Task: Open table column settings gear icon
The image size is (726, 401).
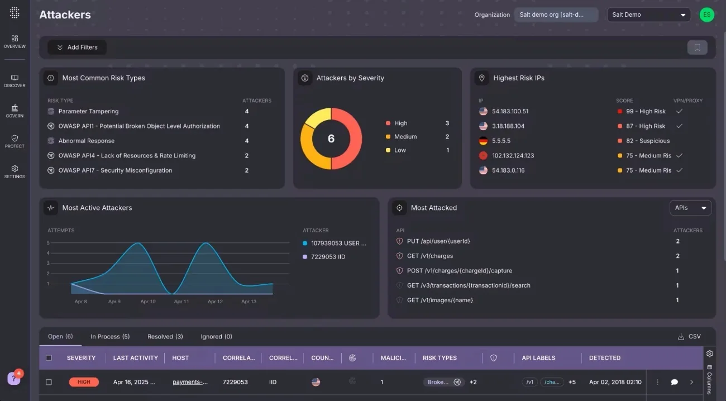Action: coord(709,354)
